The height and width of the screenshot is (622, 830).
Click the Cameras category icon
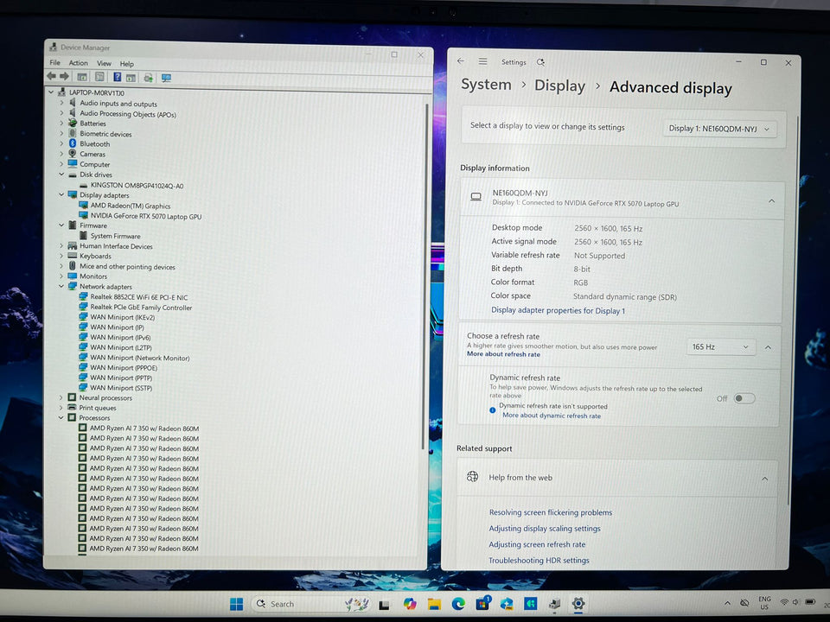coord(73,154)
